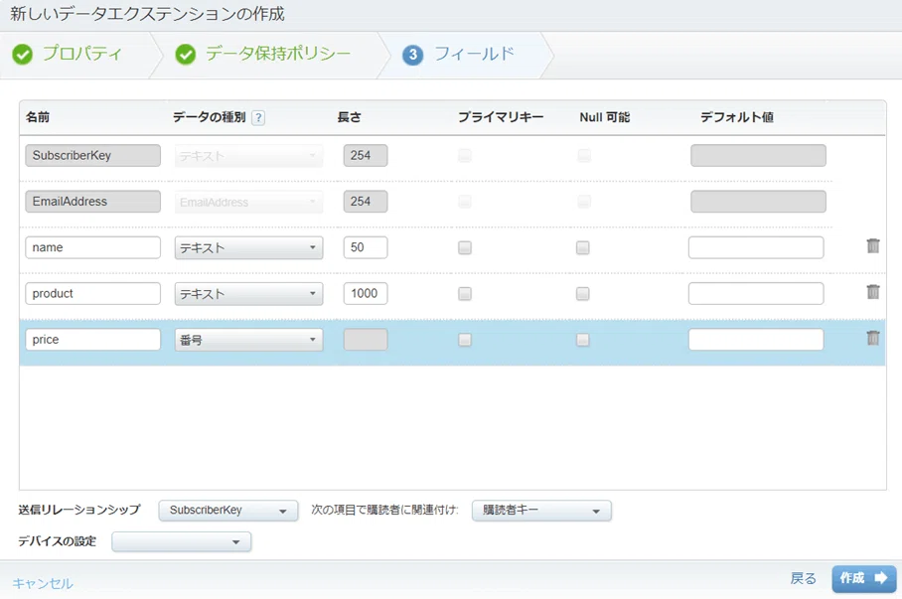
Task: Toggle Null 可能 checkbox for price row
Action: (x=583, y=340)
